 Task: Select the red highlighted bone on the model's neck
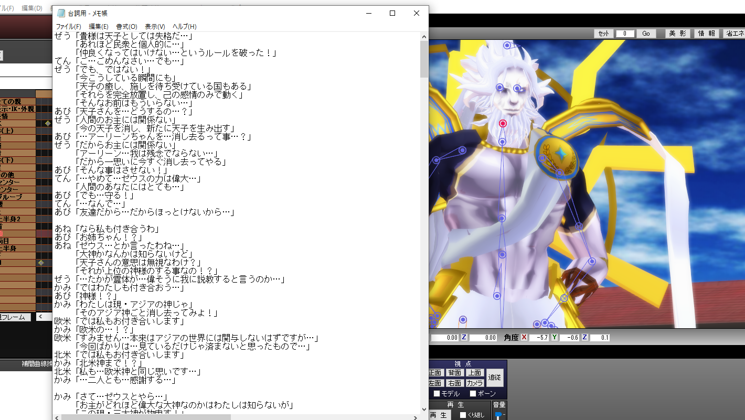coord(503,124)
